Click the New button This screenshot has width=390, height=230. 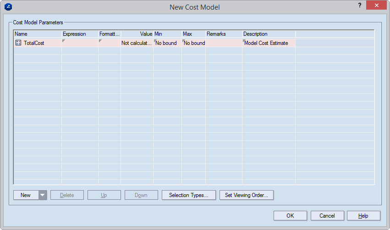(26, 195)
